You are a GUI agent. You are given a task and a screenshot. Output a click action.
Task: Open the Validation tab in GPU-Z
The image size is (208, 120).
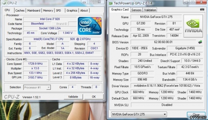pos(150,10)
